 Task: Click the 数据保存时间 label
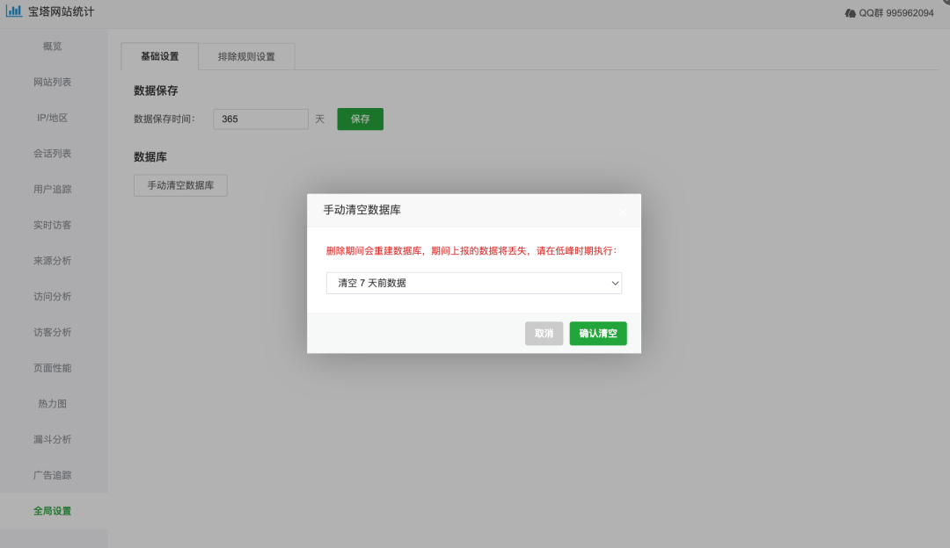[164, 119]
